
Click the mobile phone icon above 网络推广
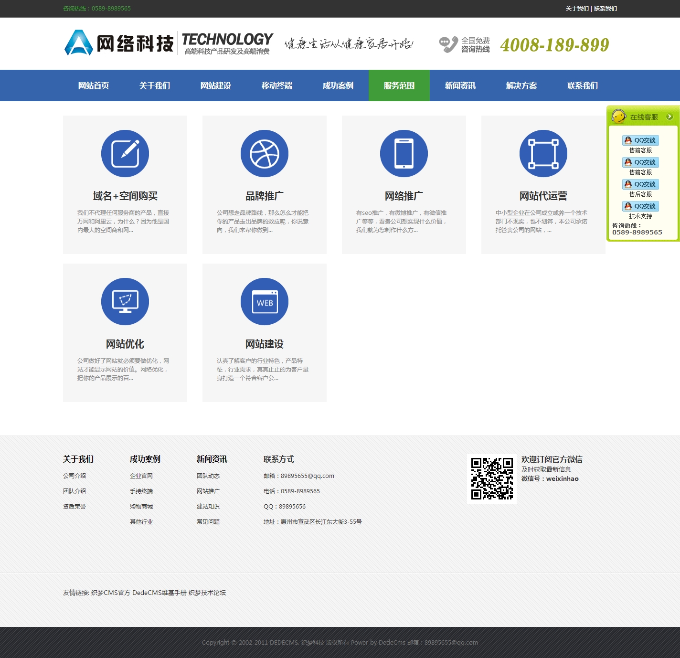pyautogui.click(x=404, y=154)
